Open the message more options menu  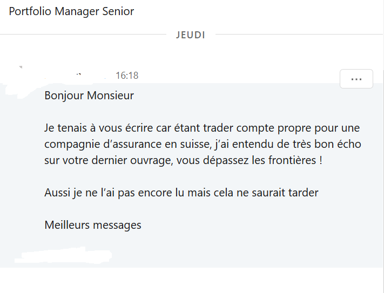click(356, 79)
